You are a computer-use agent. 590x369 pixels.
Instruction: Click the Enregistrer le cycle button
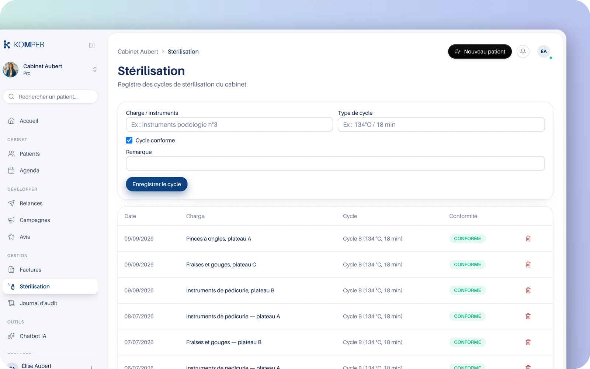click(x=157, y=184)
